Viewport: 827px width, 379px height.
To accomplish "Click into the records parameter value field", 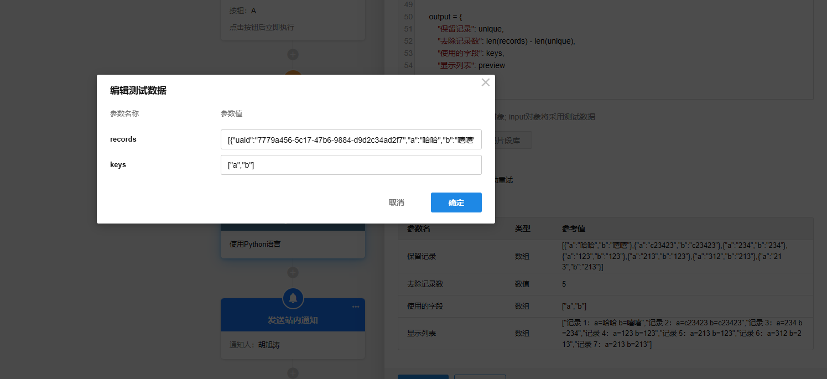I will (x=351, y=140).
